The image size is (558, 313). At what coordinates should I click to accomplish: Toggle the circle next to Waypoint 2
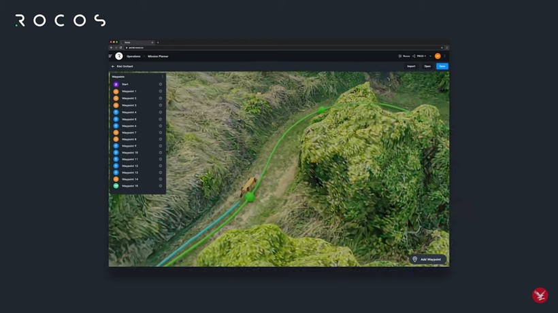click(x=161, y=98)
